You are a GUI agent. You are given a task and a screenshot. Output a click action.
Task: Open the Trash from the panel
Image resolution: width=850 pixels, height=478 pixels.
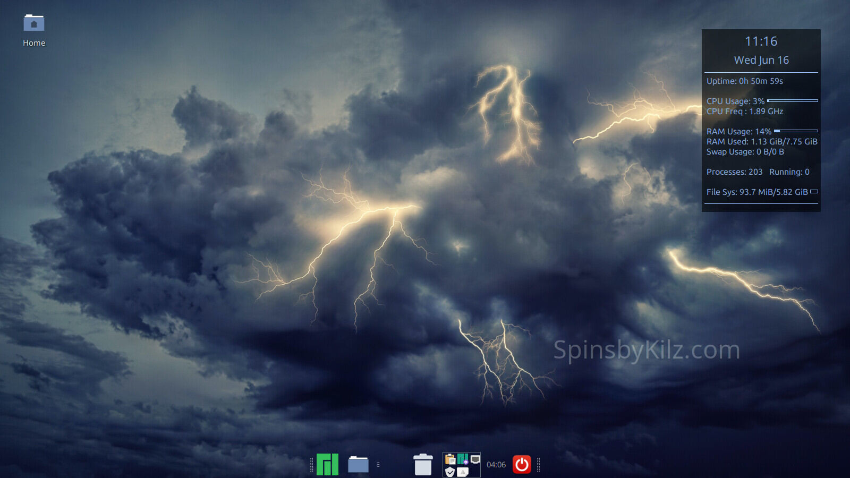click(423, 465)
